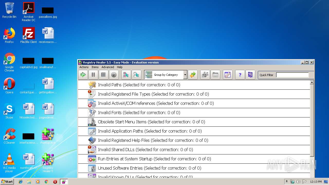Switch to Registry Healer taskbar button
329x185 pixels.
64,182
